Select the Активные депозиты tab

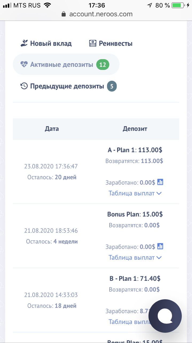pyautogui.click(x=66, y=64)
